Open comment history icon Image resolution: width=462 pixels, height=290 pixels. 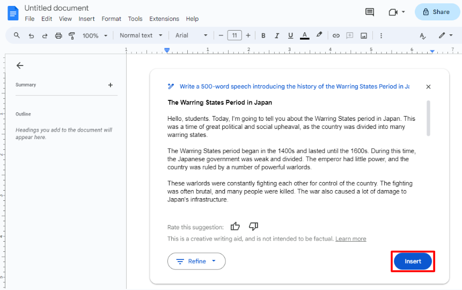(x=370, y=12)
